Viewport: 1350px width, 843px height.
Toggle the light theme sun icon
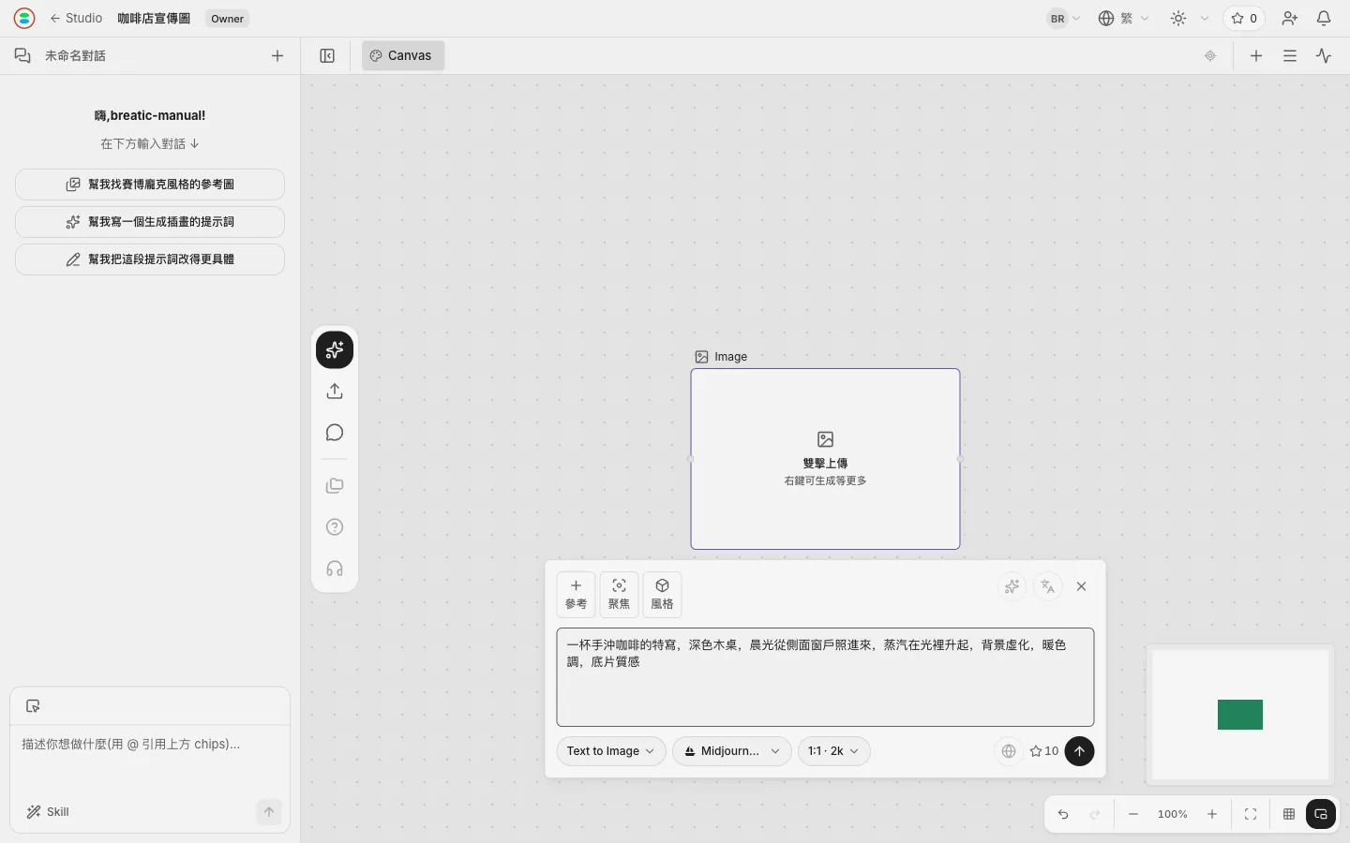click(x=1178, y=18)
